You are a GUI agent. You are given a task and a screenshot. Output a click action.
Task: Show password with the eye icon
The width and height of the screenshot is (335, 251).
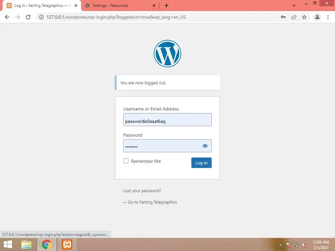point(205,146)
